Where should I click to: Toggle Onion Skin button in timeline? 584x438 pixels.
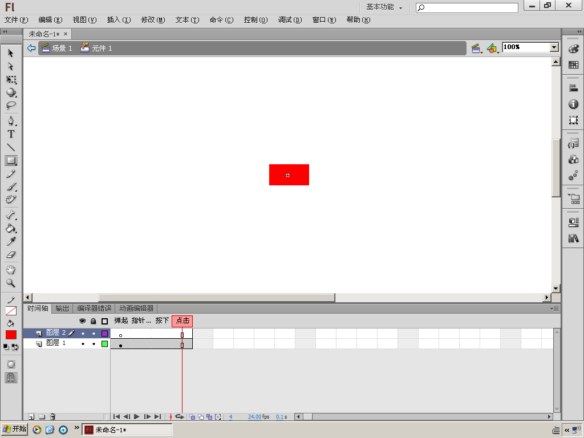(x=192, y=417)
